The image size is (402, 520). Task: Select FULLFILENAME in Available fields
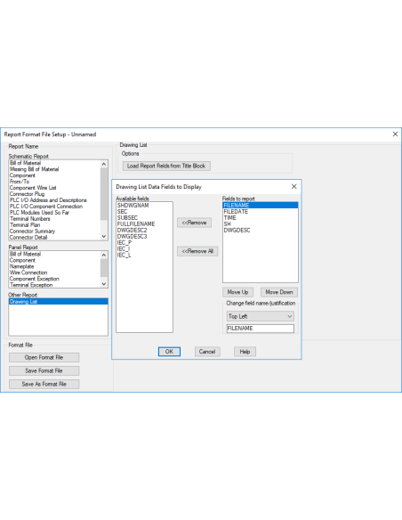coord(144,223)
